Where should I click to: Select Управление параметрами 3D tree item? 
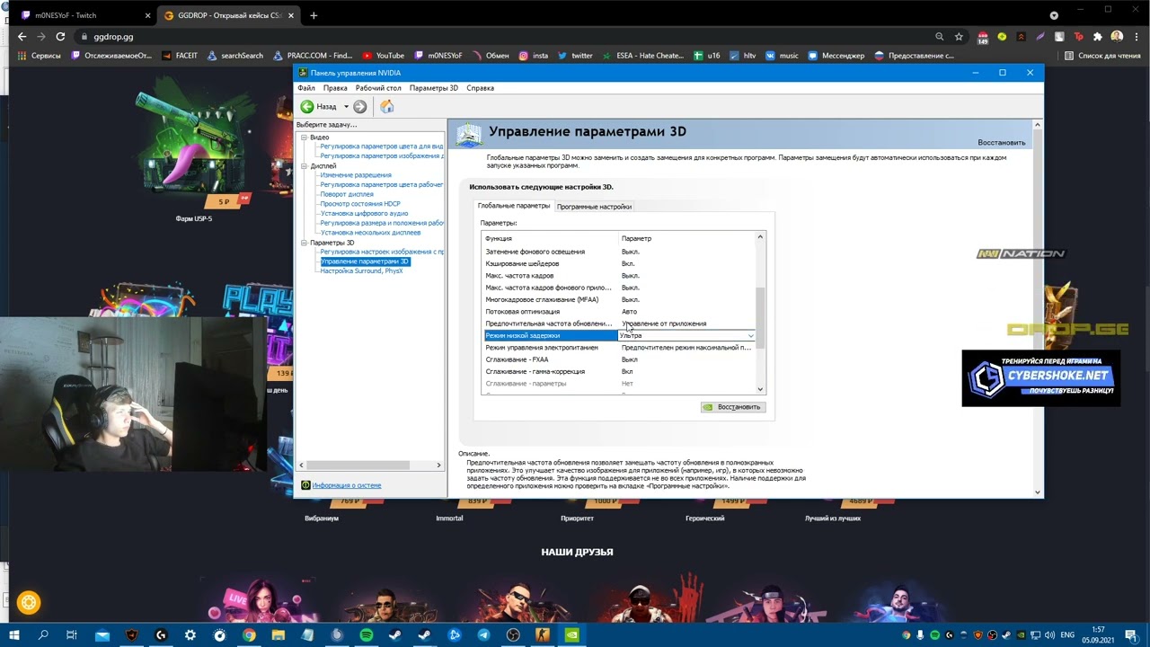point(364,261)
